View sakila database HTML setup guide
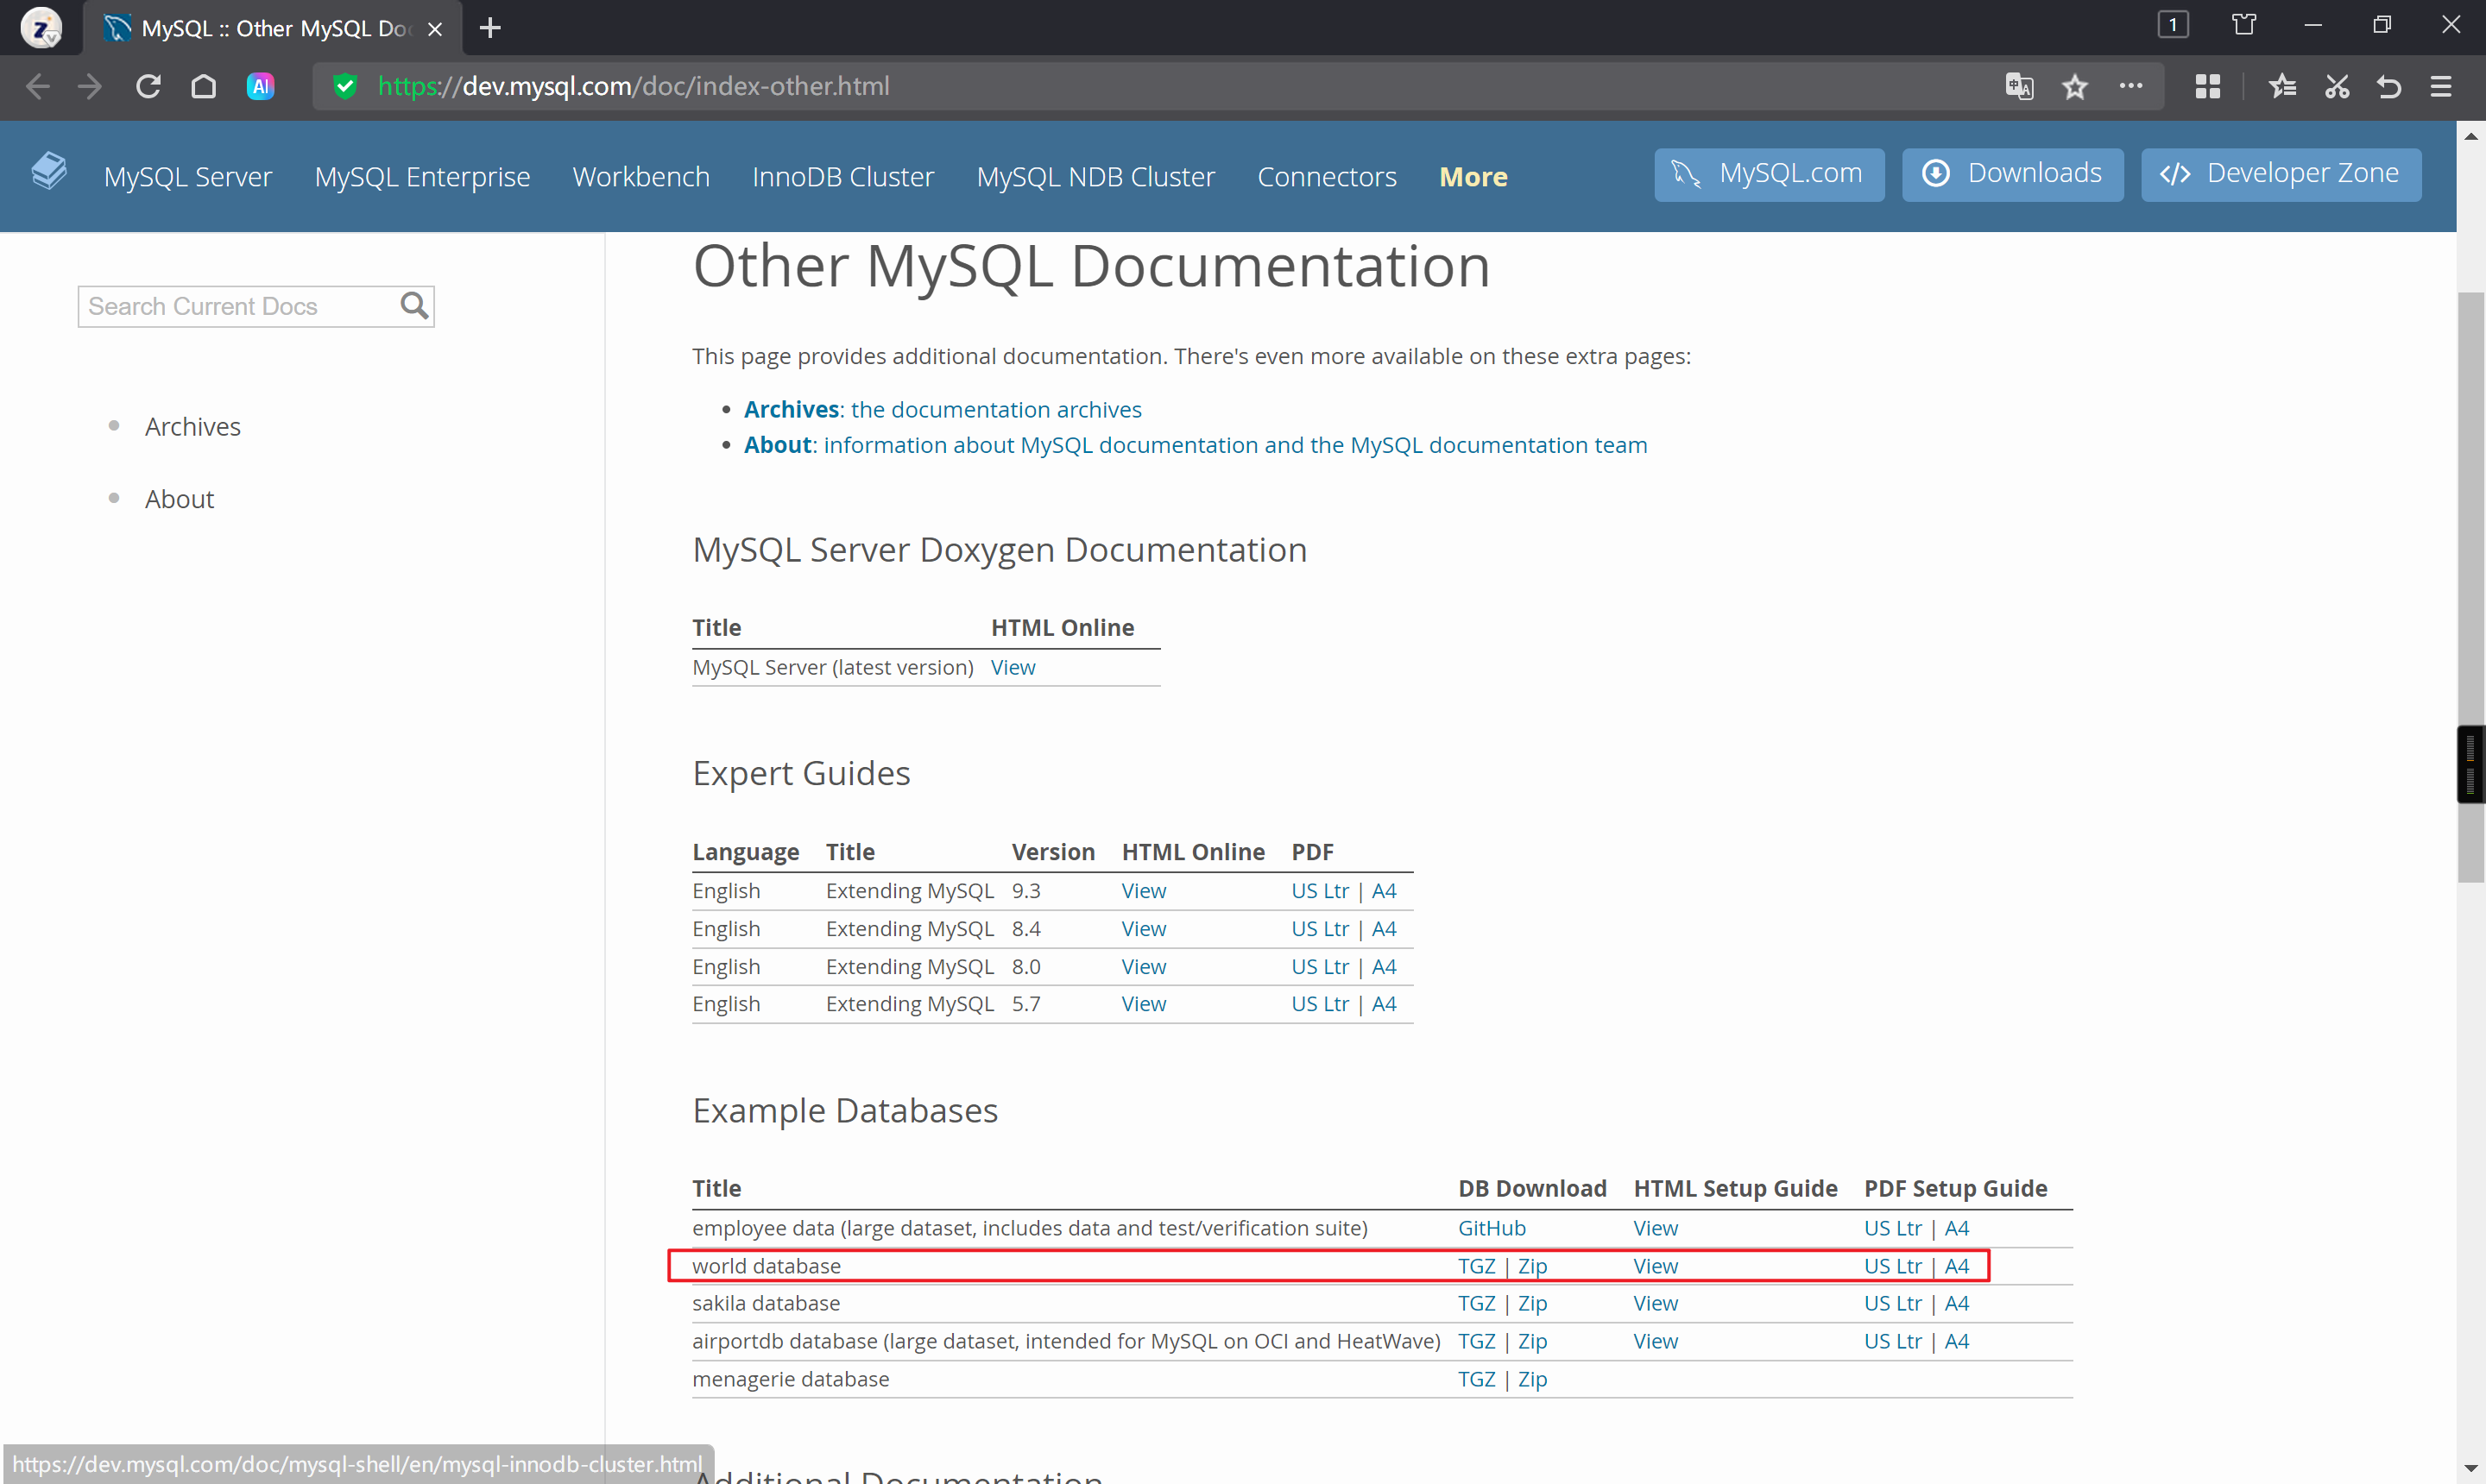Image resolution: width=2486 pixels, height=1484 pixels. [x=1656, y=1303]
